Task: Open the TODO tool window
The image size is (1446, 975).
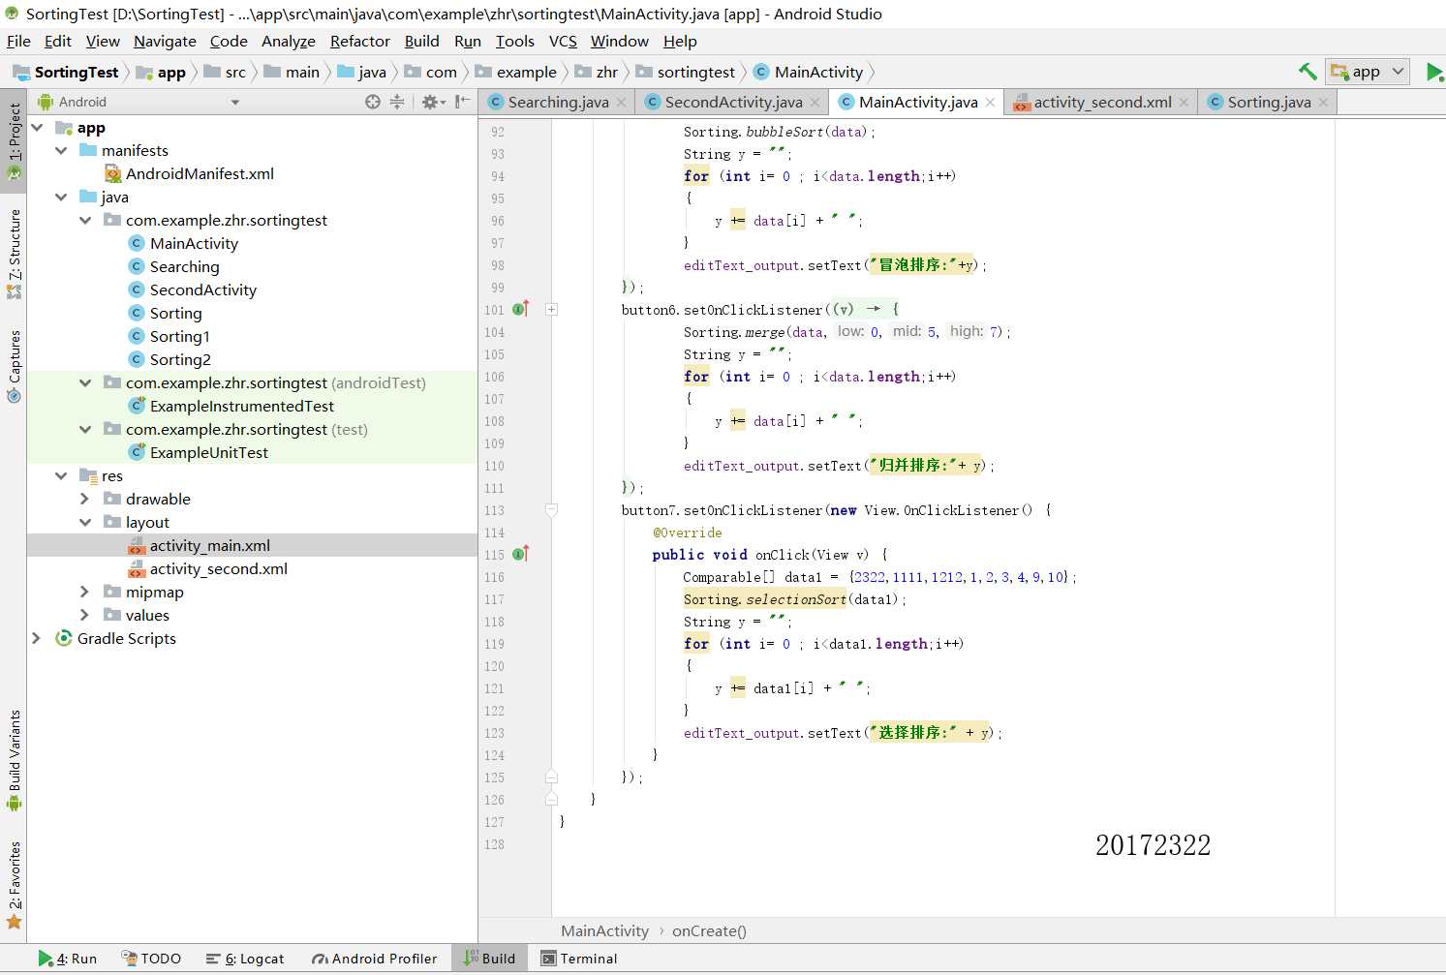Action: pos(151,959)
